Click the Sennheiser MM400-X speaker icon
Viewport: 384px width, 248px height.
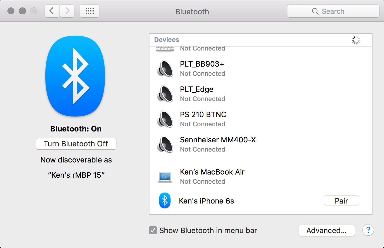tap(165, 144)
